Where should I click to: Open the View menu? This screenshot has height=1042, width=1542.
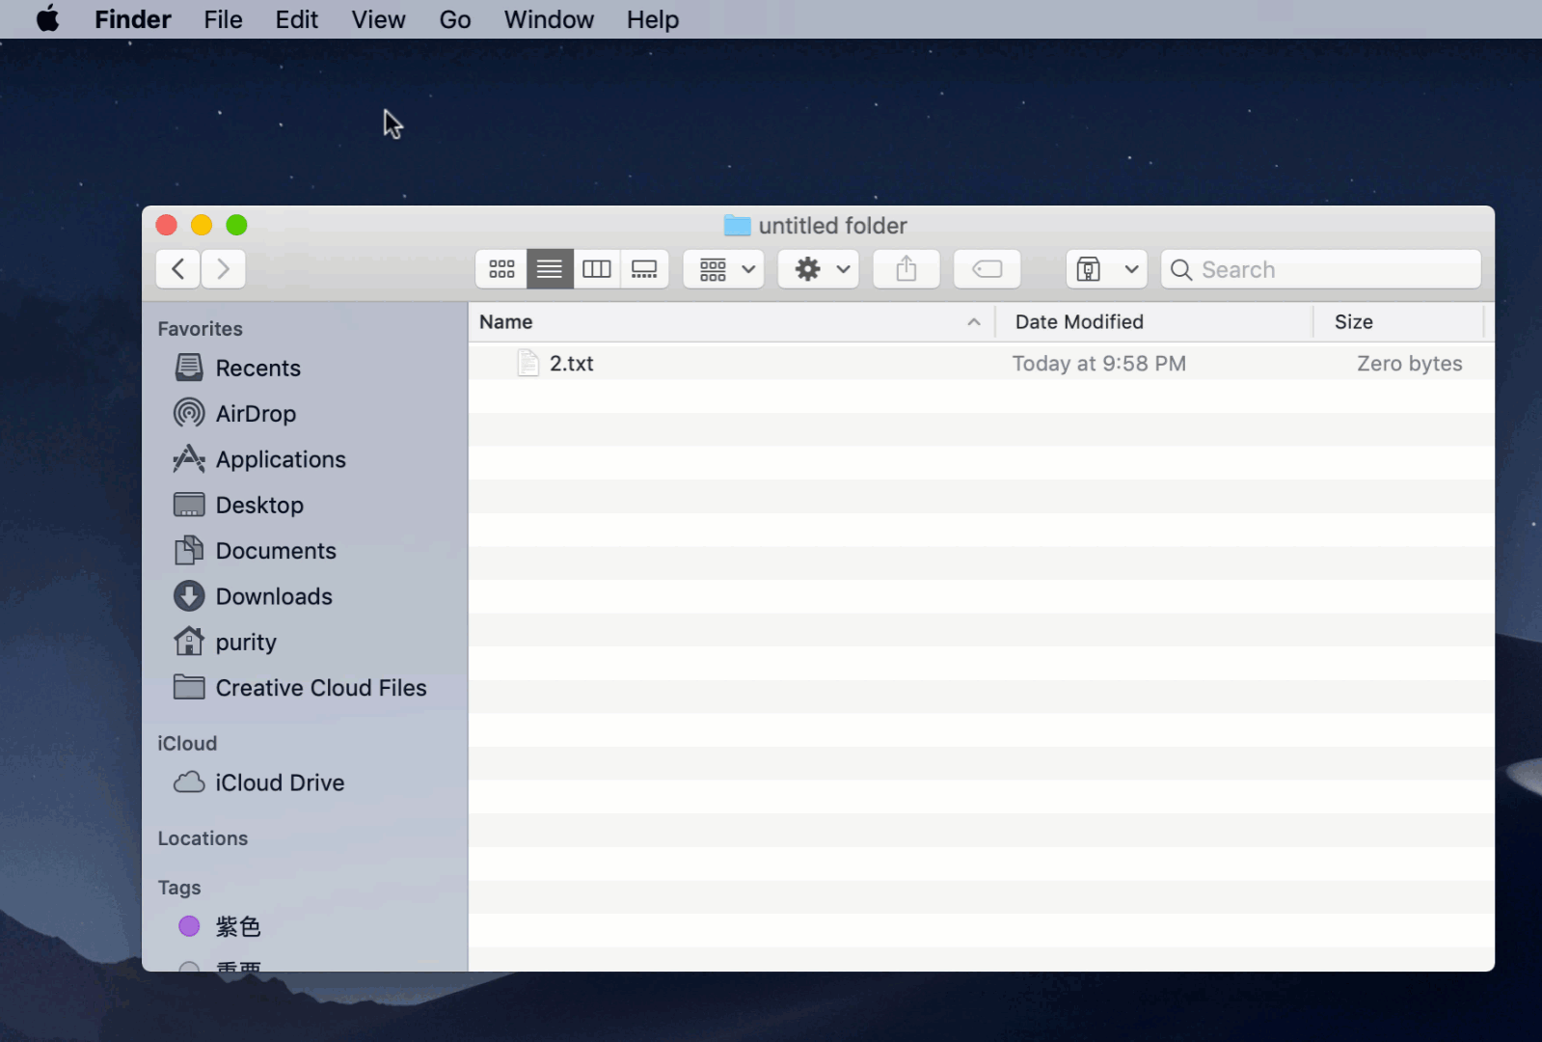point(378,19)
